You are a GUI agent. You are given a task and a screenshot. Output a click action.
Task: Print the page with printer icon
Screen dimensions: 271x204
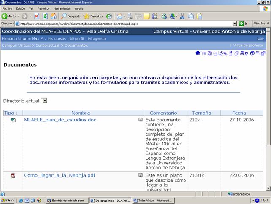130,16
